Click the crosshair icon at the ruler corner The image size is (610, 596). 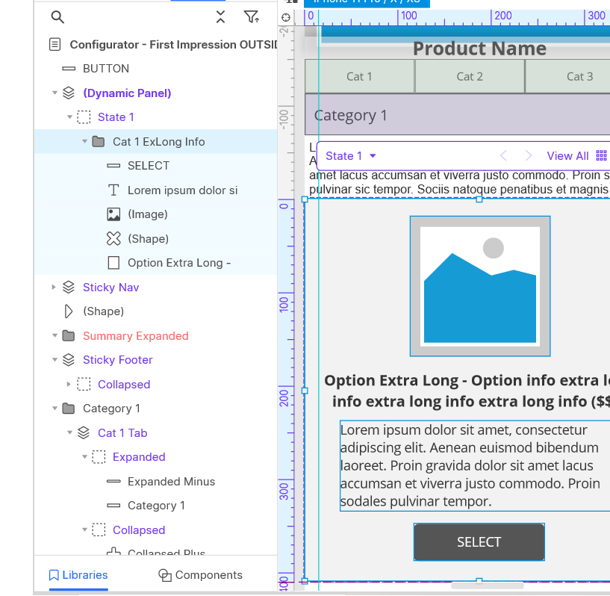point(286,16)
